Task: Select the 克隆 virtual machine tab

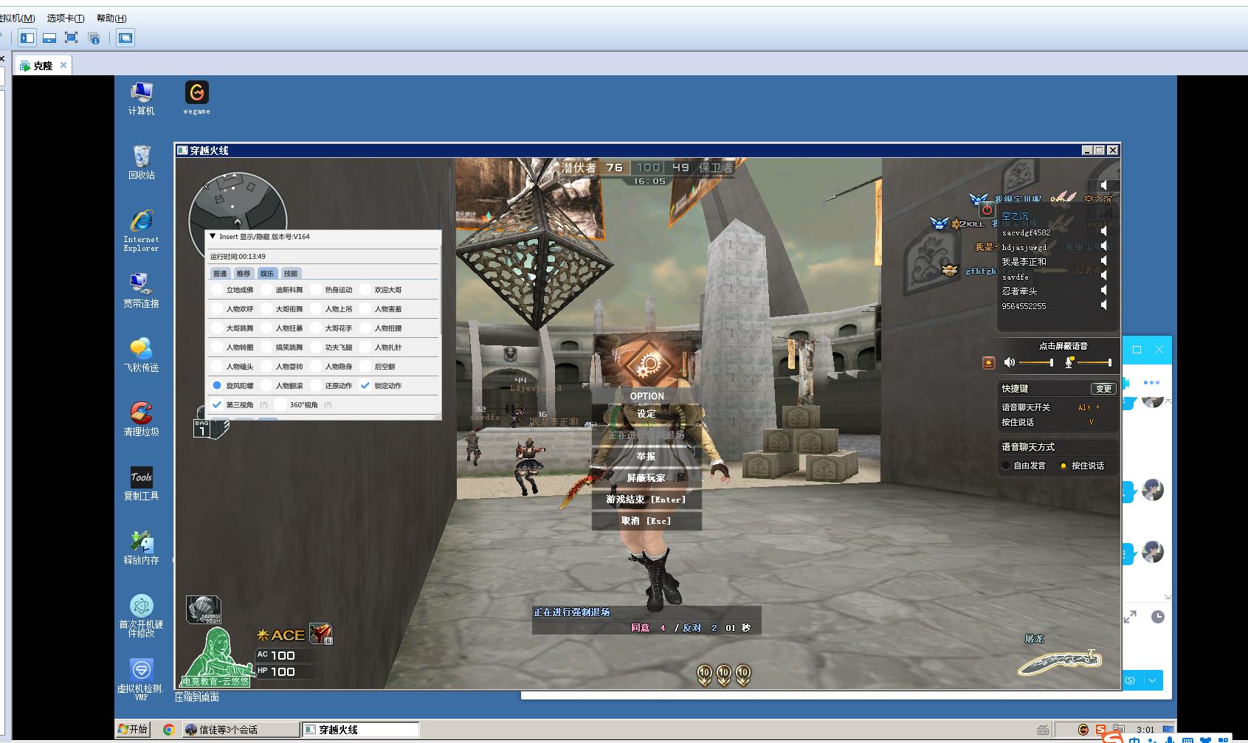Action: pos(43,66)
